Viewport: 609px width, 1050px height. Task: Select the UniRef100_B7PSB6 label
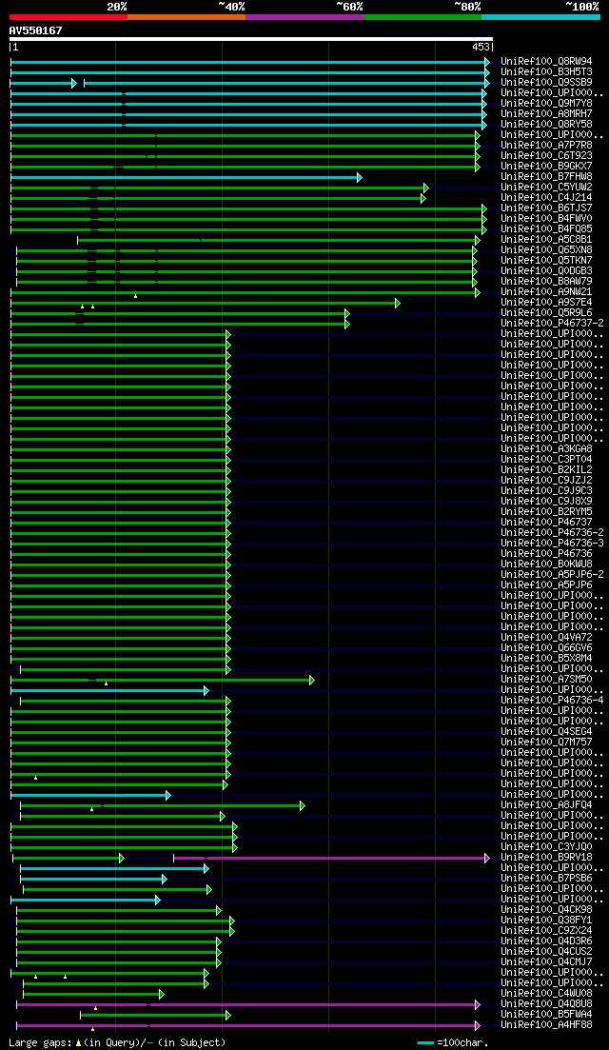click(x=546, y=880)
